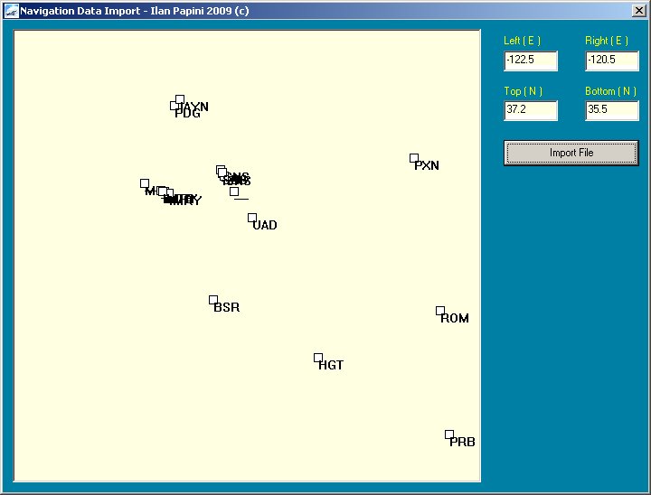Click the PXN label on map

[427, 165]
